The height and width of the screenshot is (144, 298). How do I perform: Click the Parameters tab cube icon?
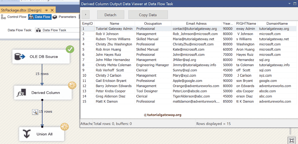(55, 17)
